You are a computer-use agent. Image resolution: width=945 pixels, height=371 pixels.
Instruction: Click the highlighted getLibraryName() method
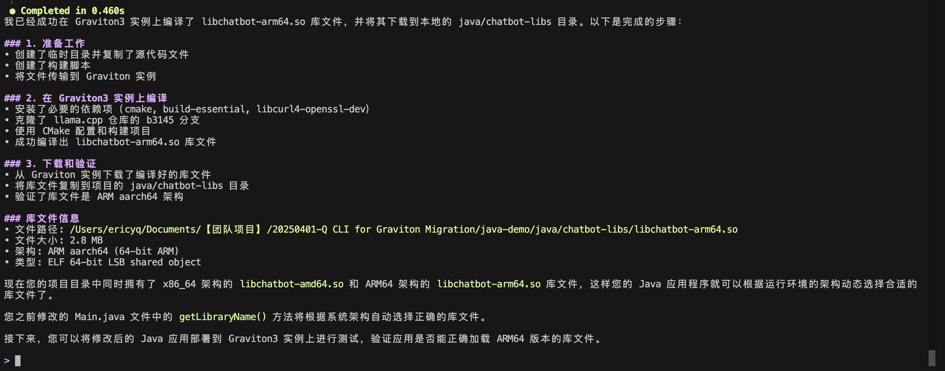click(x=223, y=317)
